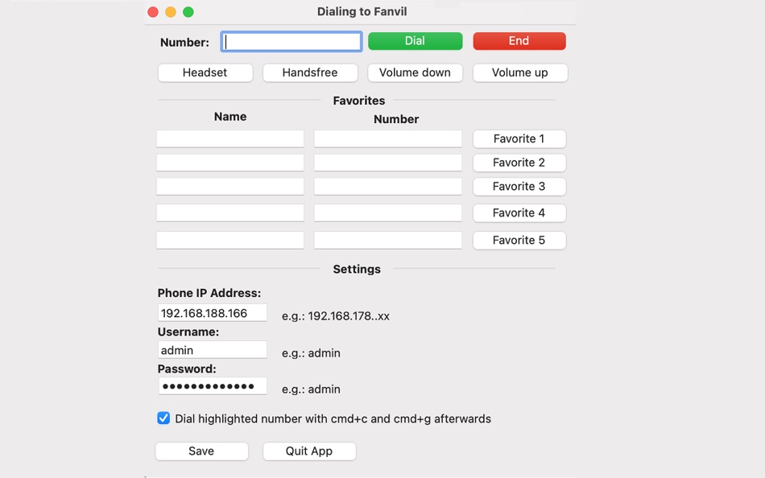Dial the Favorite 5 entry

coord(519,240)
